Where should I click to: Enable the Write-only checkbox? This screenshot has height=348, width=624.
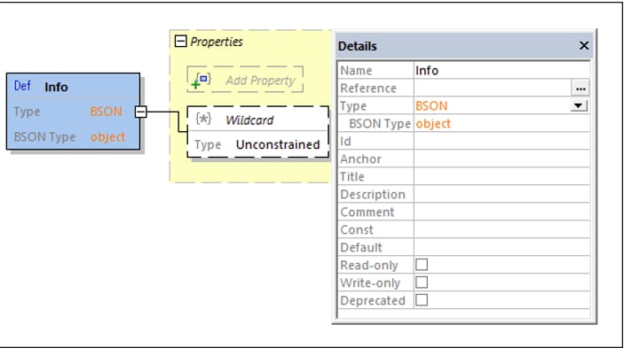click(x=422, y=282)
